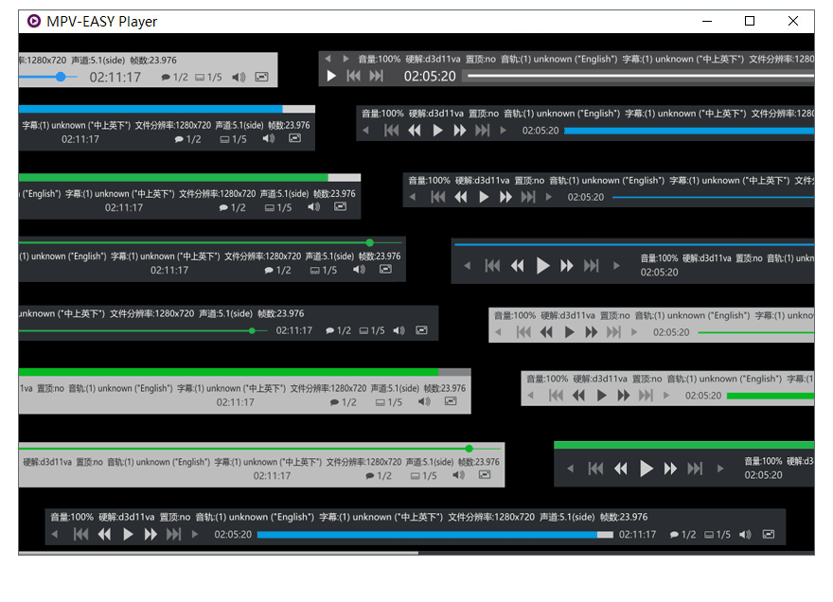The width and height of the screenshot is (833, 602).
Task: Seek on the white progress line
Action: [x=640, y=76]
